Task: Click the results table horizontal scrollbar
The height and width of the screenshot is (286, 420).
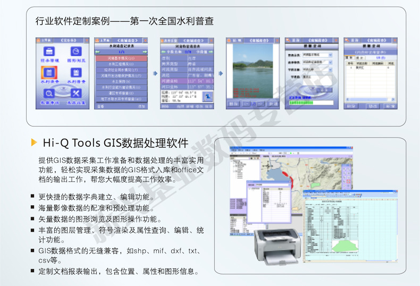Action: click(371, 99)
